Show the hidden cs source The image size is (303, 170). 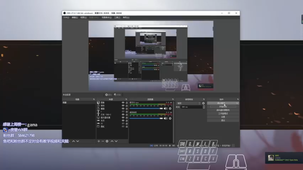(123, 124)
